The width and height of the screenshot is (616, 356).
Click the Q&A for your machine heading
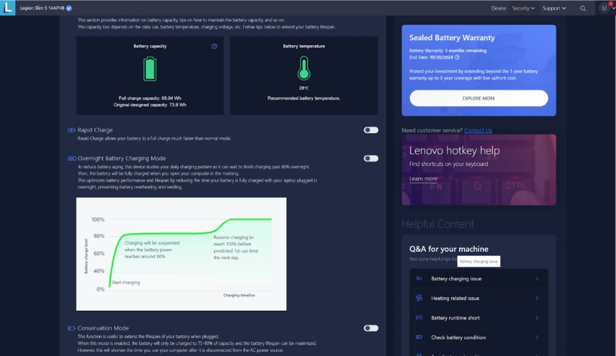[449, 249]
